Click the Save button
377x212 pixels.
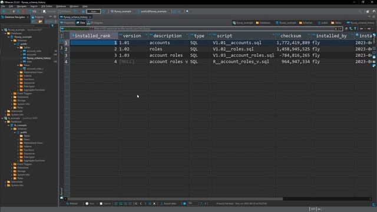(90, 204)
